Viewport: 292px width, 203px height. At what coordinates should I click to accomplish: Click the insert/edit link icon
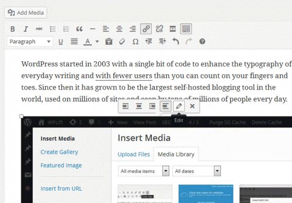[146, 29]
